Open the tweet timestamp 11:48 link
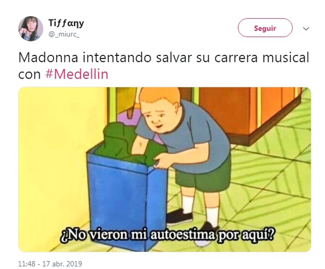Screen dimensions: 325x269 point(27,264)
